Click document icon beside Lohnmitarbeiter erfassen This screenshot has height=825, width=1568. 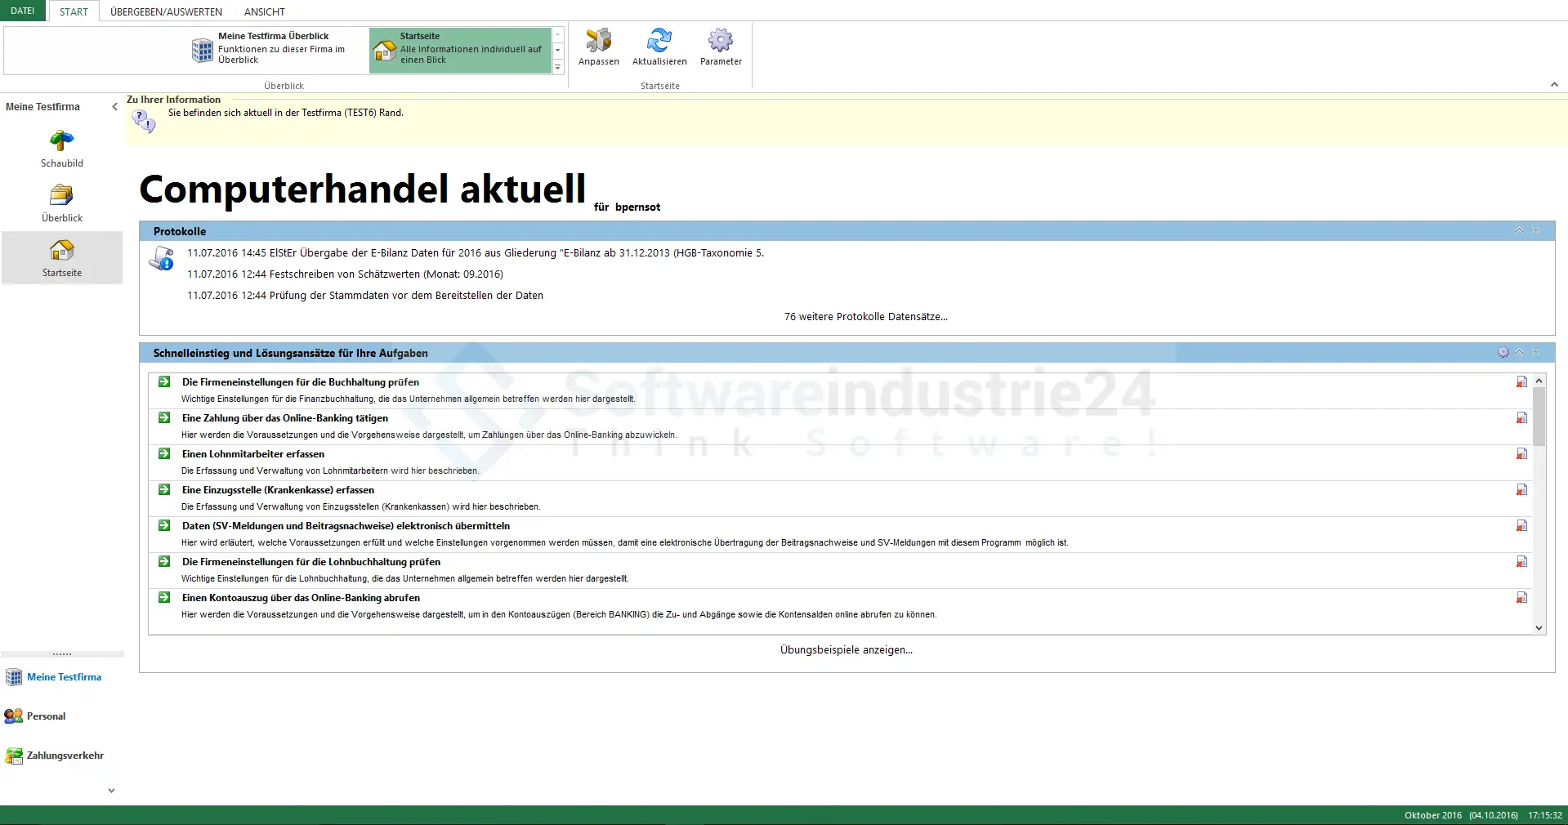tap(1521, 454)
